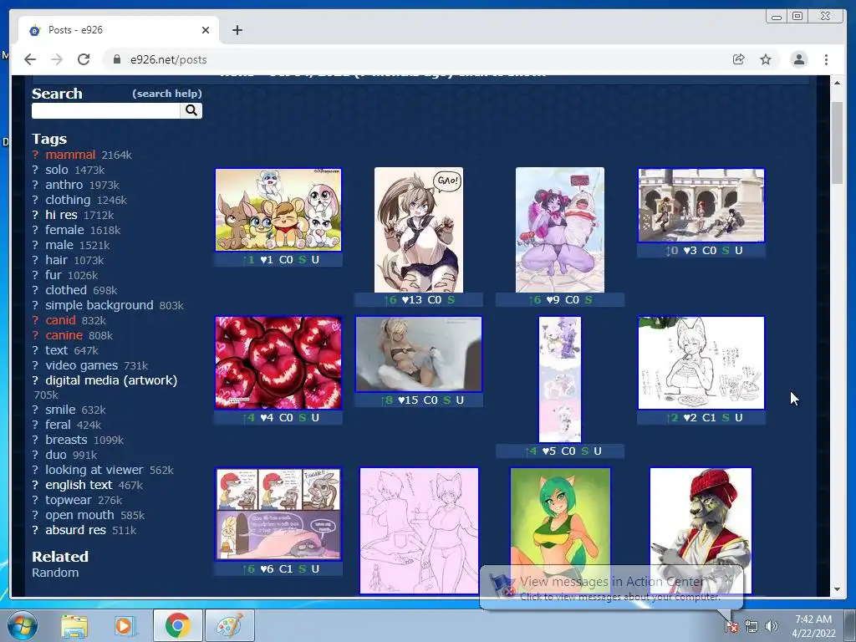Dismiss the Action Center notification balloon
Viewport: 856px width, 642px height.
(729, 578)
